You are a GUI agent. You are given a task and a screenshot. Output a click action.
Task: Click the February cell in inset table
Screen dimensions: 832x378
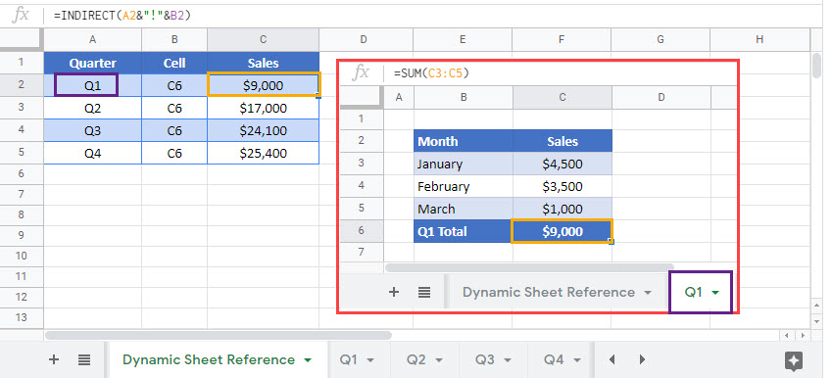[x=464, y=186]
